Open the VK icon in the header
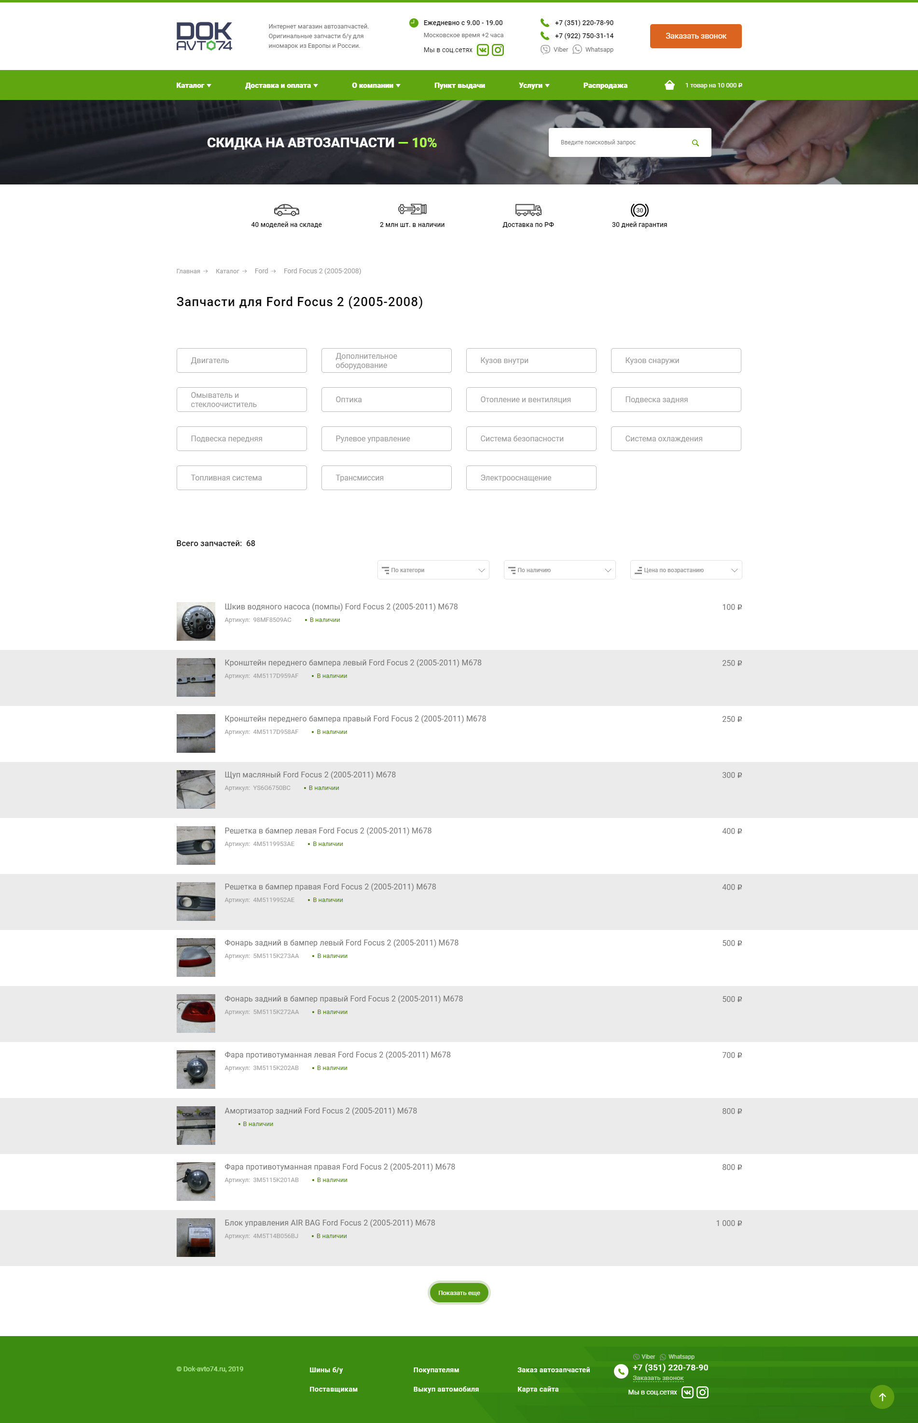 coord(483,50)
